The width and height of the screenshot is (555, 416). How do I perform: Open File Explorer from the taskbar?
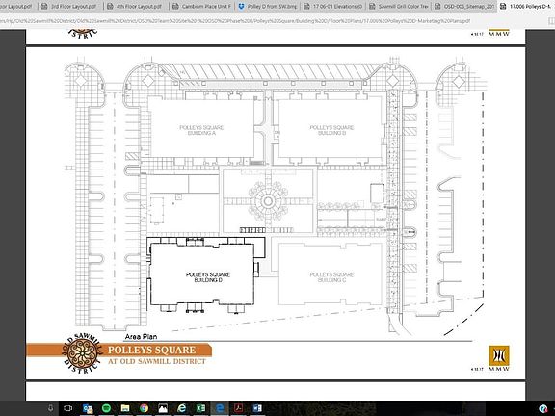tap(125, 408)
